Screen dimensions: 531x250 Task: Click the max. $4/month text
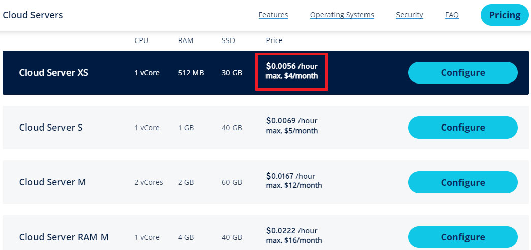pos(292,76)
